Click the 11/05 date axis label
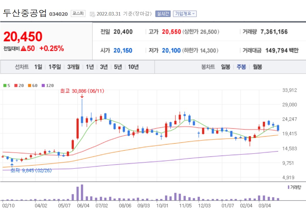Screen dimensions: 306x211 (185, 205)
